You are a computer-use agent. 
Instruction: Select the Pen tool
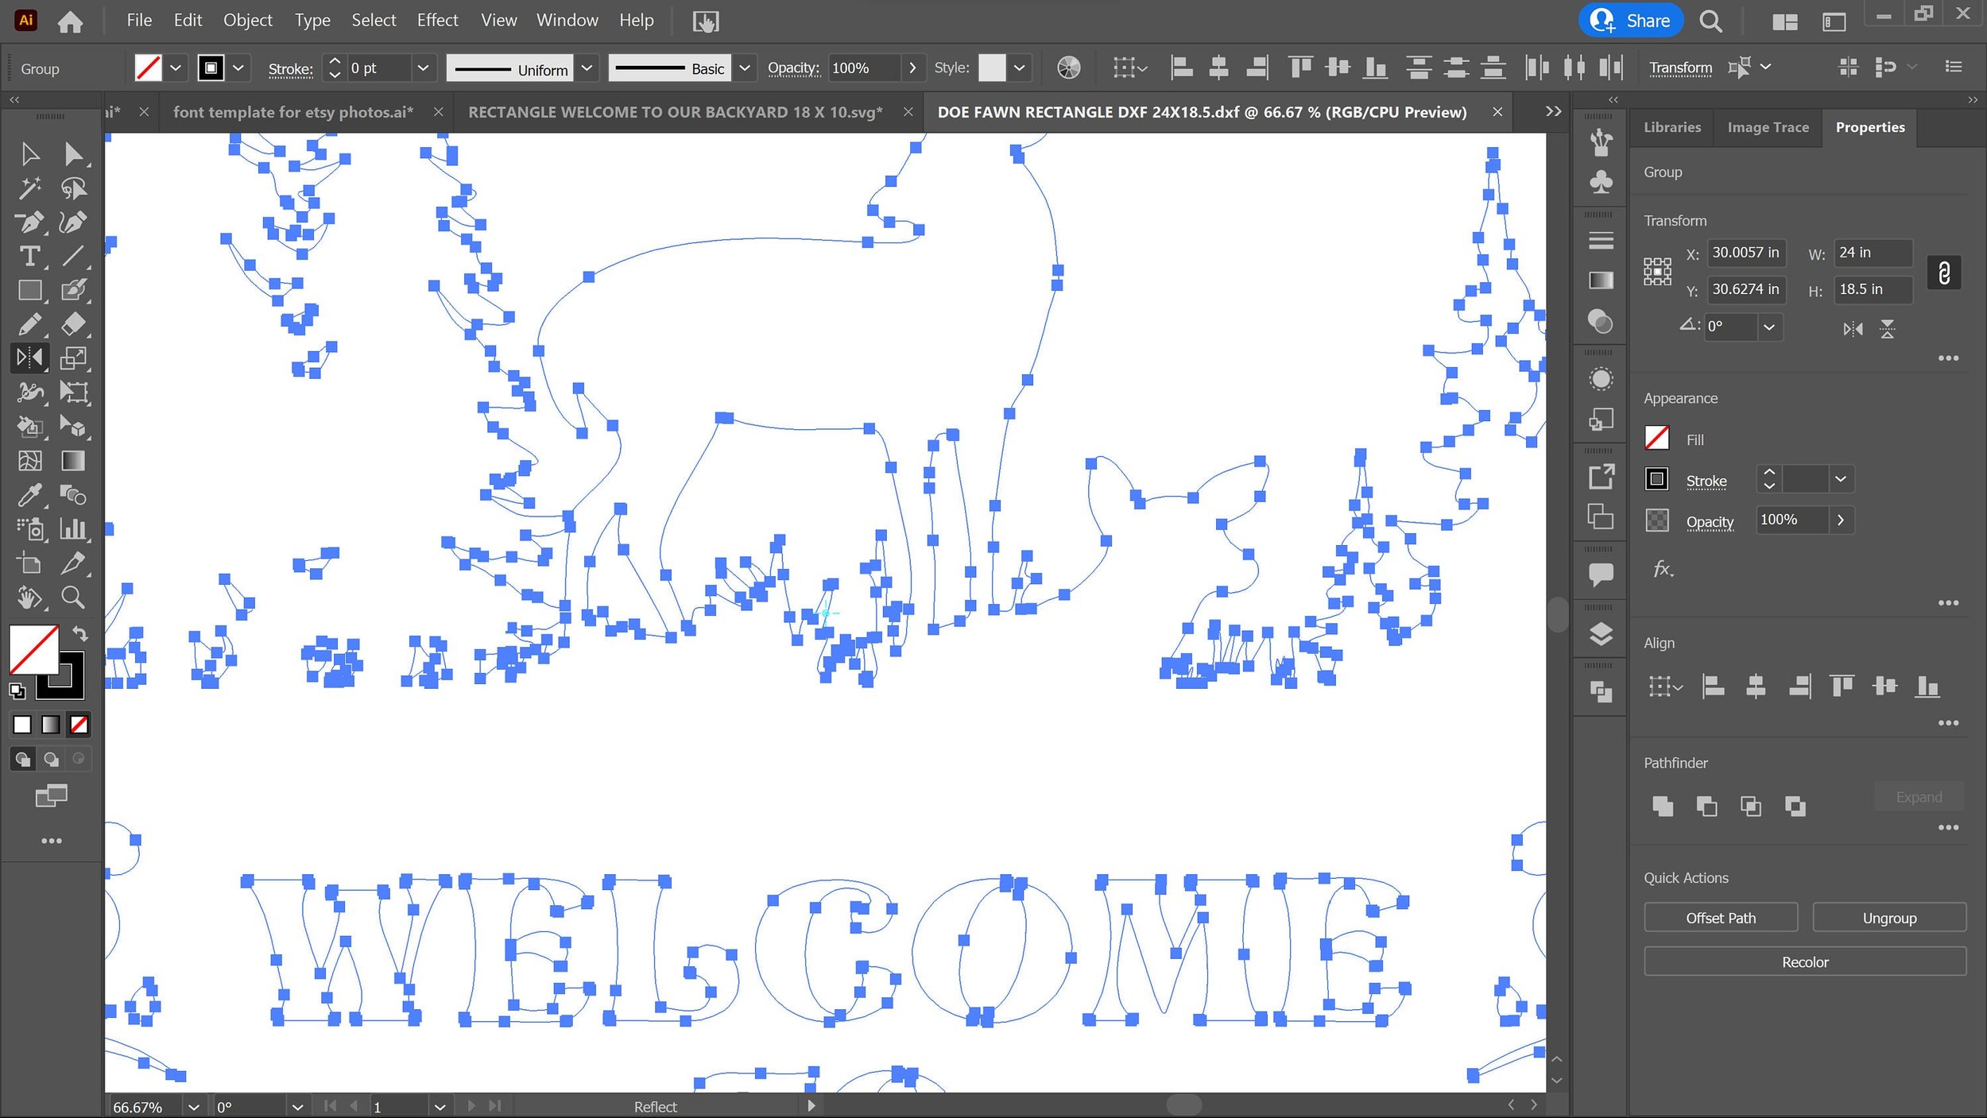pyautogui.click(x=29, y=222)
